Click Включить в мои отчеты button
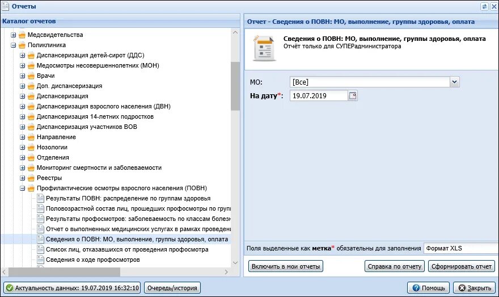This screenshot has width=499, height=297. click(x=285, y=266)
